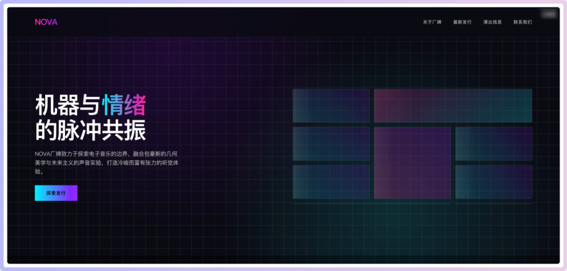Click the NOVA厂牌 description paragraph
Viewport: 567px width, 271px height.
point(107,162)
